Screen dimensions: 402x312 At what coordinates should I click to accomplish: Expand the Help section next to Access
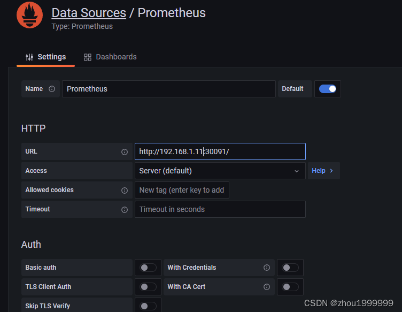(x=323, y=171)
